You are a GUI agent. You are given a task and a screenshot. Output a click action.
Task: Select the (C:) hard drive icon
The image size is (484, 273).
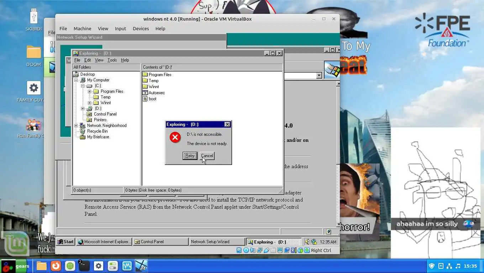click(x=89, y=86)
